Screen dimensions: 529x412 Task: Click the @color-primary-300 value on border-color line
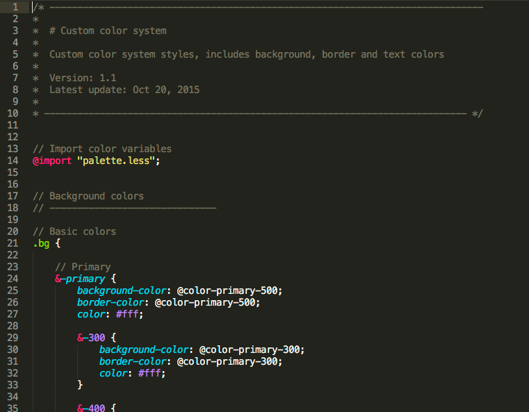tap(229, 361)
